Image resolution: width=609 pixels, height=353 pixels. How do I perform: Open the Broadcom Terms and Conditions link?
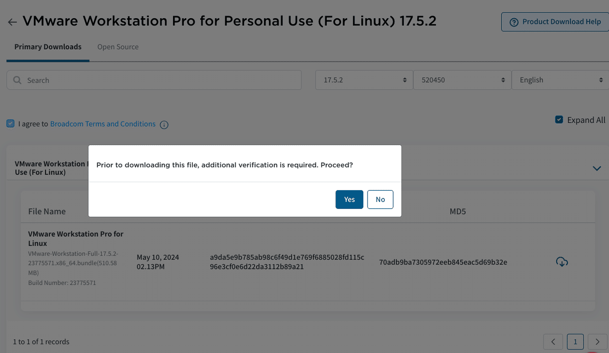coord(103,124)
